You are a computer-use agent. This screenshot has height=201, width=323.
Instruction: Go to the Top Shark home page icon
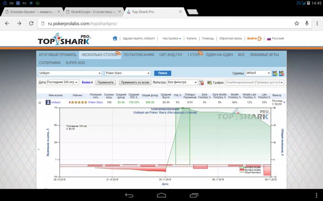[115, 38]
